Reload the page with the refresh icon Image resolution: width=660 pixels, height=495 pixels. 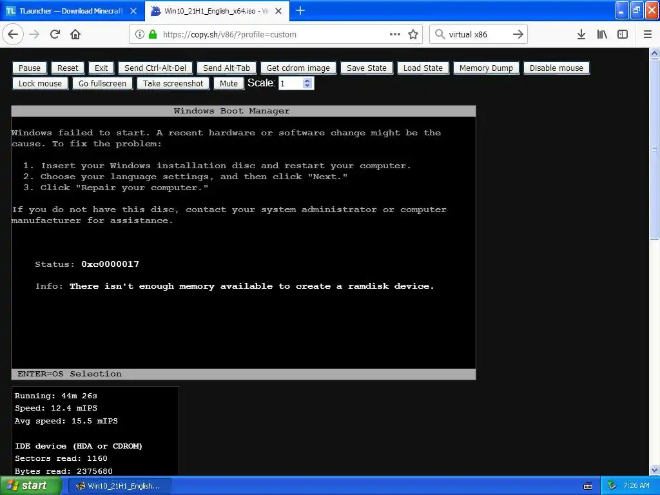[x=55, y=34]
